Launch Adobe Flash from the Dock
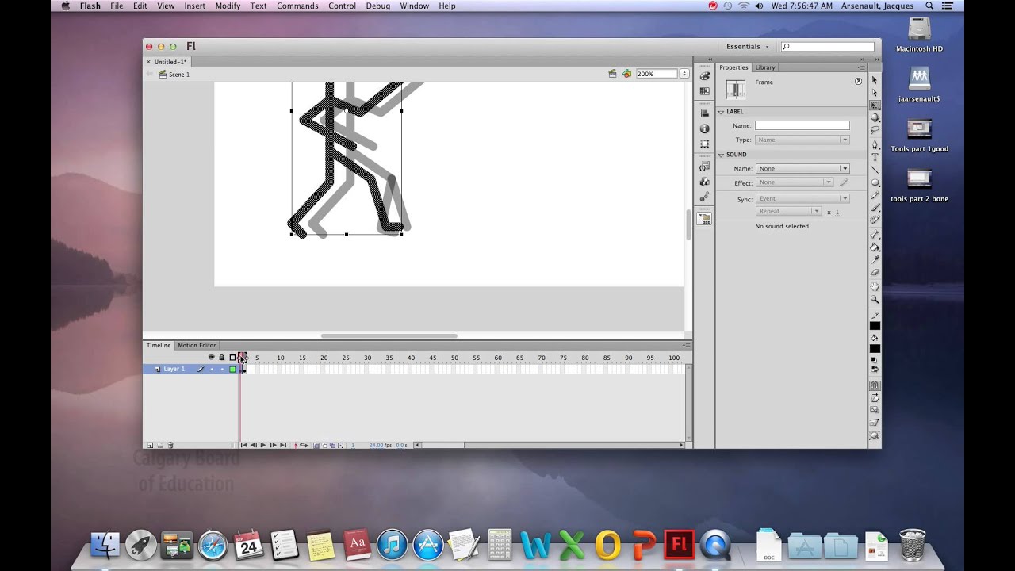Screen dimensions: 1015x571 coord(679,545)
